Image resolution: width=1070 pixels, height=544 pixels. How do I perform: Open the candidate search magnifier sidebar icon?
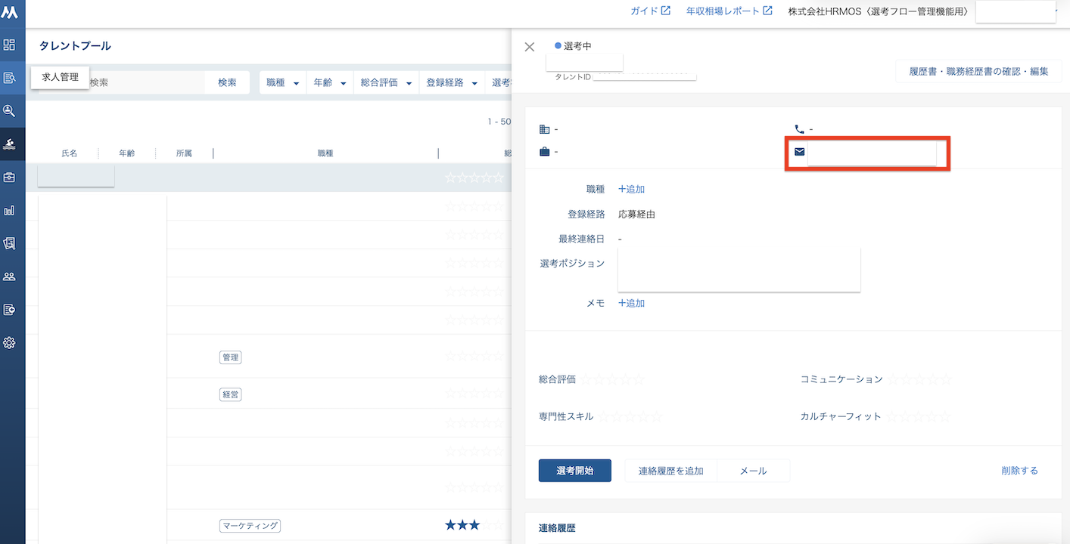pos(9,110)
